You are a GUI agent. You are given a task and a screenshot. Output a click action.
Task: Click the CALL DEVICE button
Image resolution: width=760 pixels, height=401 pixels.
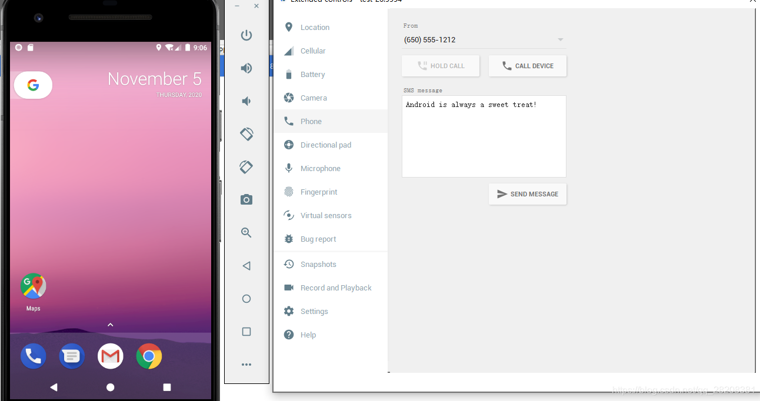[x=528, y=65]
